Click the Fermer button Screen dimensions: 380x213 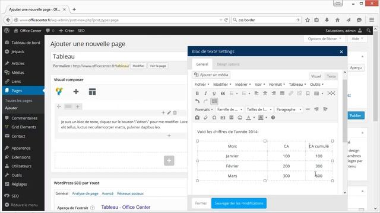click(x=201, y=204)
